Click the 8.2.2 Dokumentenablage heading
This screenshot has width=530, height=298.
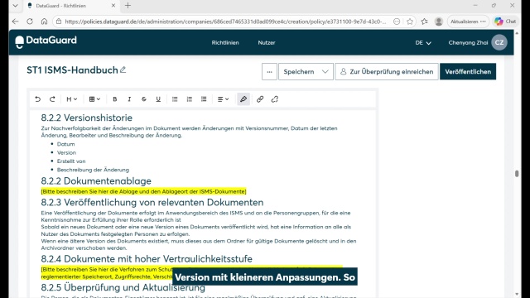point(96,180)
